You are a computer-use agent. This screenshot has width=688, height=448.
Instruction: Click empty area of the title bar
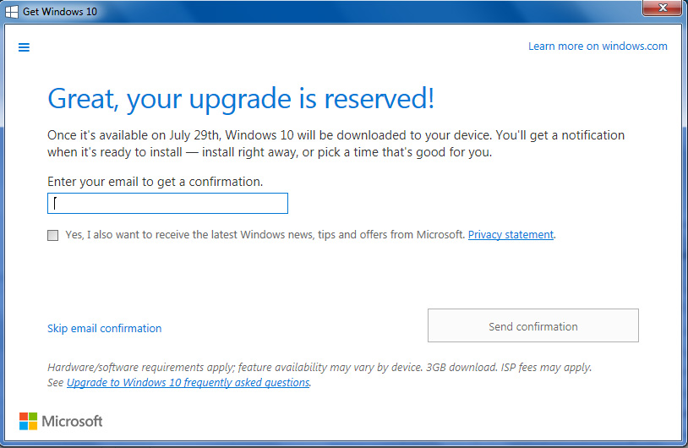[338, 10]
